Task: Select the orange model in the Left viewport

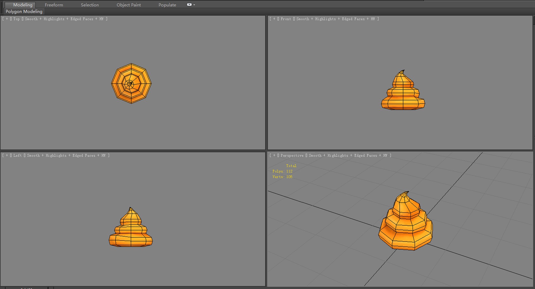Action: pyautogui.click(x=131, y=230)
